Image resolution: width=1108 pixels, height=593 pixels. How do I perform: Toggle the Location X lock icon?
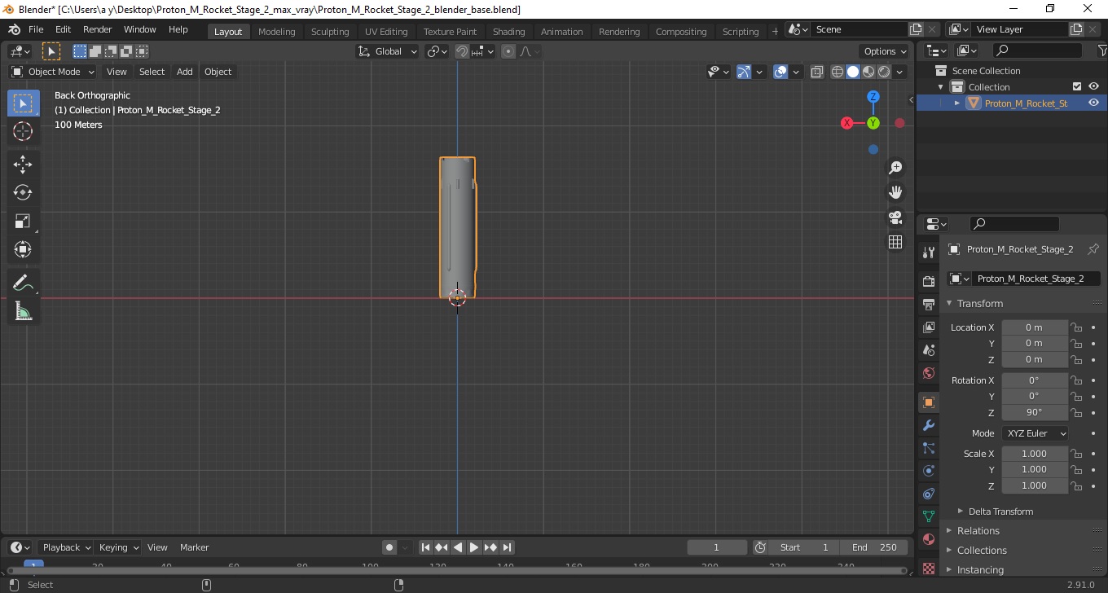(x=1076, y=327)
